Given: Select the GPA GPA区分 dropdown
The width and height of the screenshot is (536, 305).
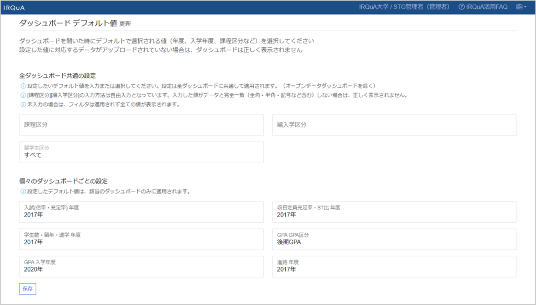Looking at the screenshot, I should pyautogui.click(x=394, y=239).
